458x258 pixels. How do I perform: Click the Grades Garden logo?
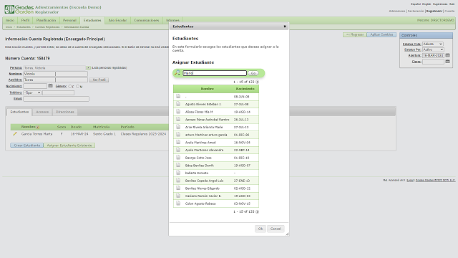pos(19,9)
